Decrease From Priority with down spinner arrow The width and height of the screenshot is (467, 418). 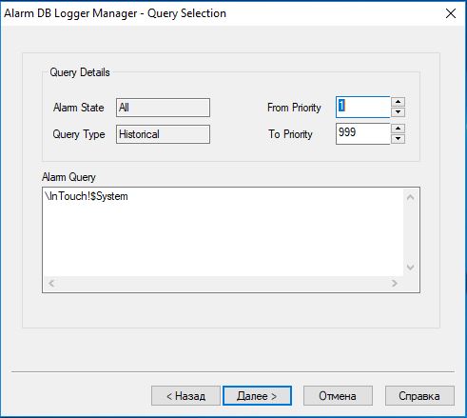coord(398,112)
